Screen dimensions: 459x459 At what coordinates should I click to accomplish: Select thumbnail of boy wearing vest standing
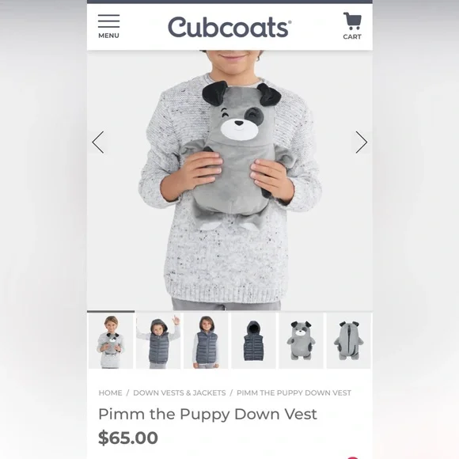point(206,341)
